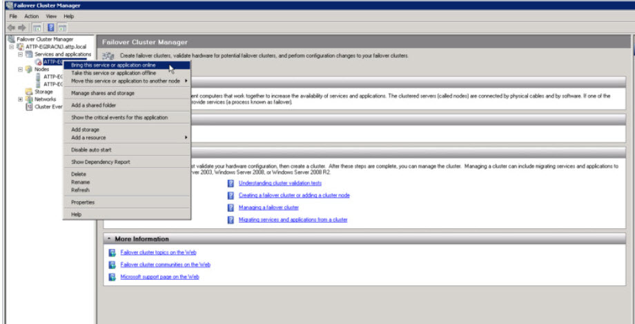Collapse the More Information section
Viewport: 635px width, 324px height.
point(109,239)
